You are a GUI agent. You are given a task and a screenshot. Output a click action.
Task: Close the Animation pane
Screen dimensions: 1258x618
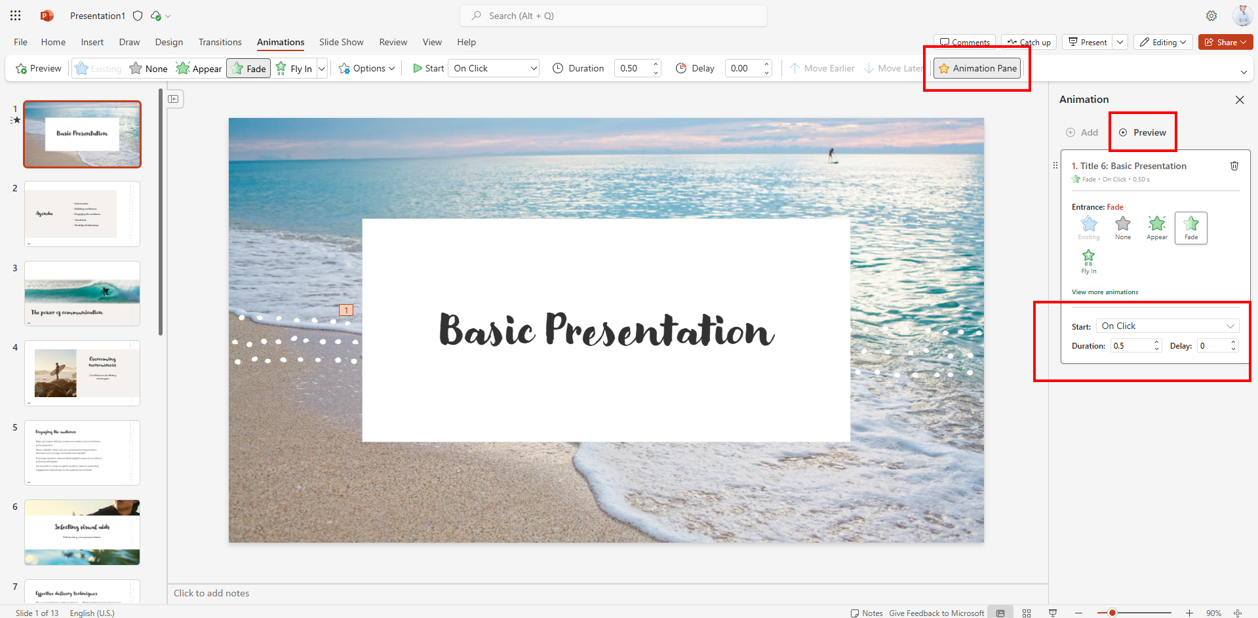pyautogui.click(x=1240, y=100)
